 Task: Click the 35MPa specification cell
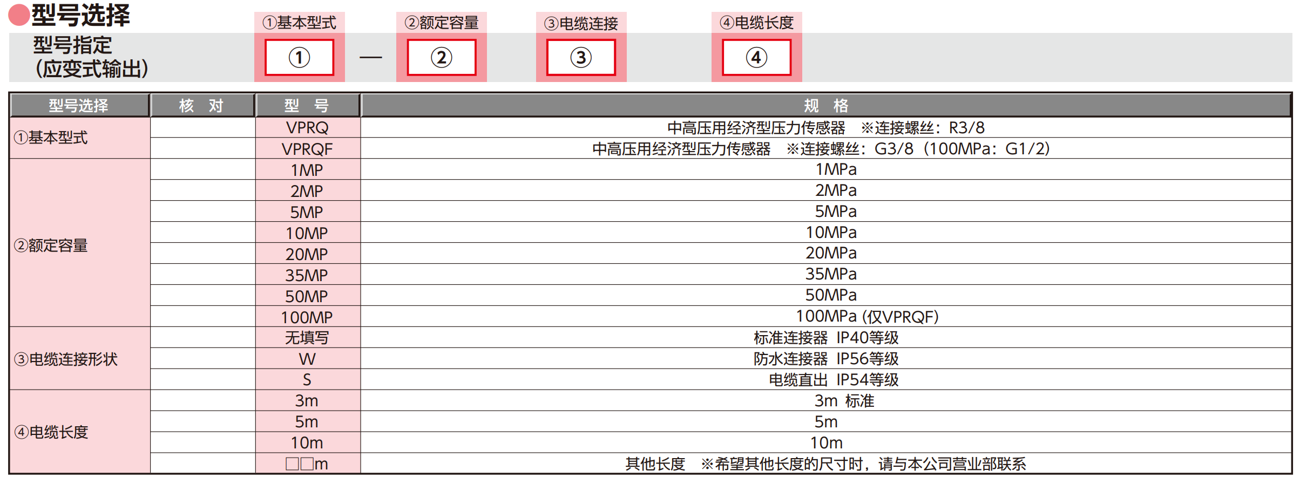826,275
